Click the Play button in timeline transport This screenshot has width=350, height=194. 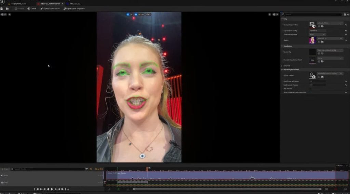(x=52, y=189)
